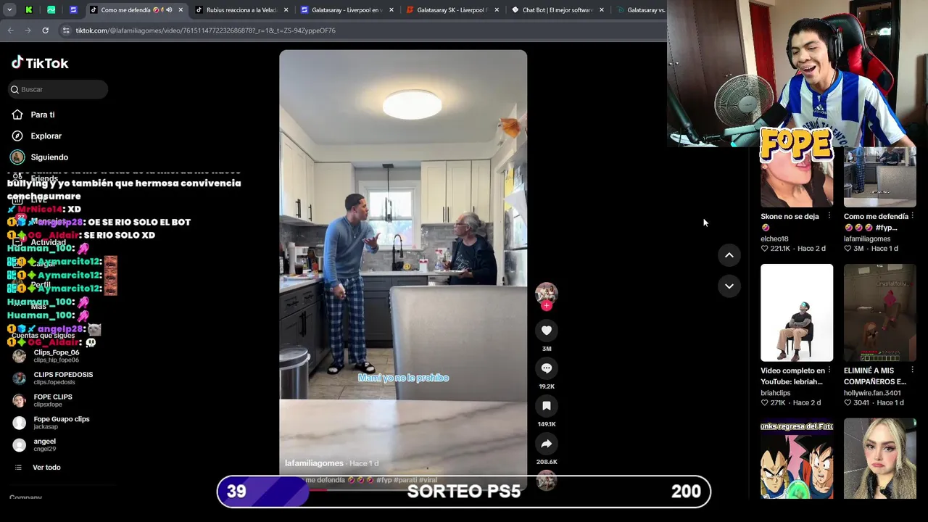Click the 149.1K saves count

point(547,424)
